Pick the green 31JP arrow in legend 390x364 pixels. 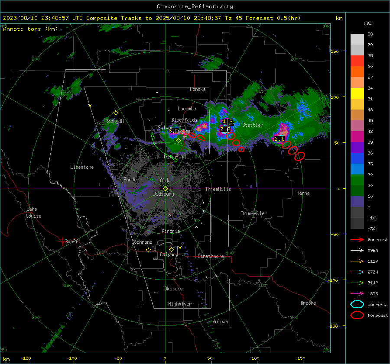[x=357, y=283]
